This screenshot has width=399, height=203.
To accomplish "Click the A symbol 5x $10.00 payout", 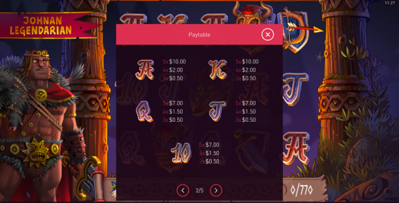I will point(174,61).
